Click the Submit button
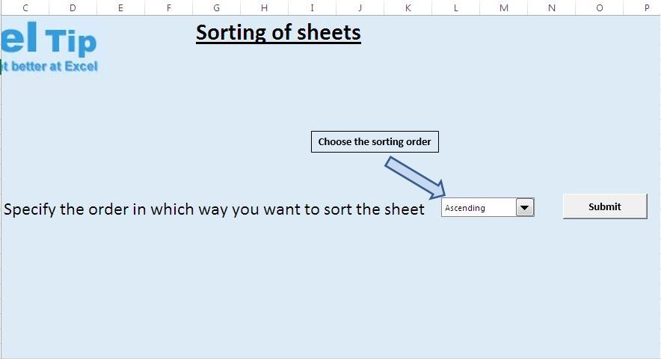 (605, 206)
